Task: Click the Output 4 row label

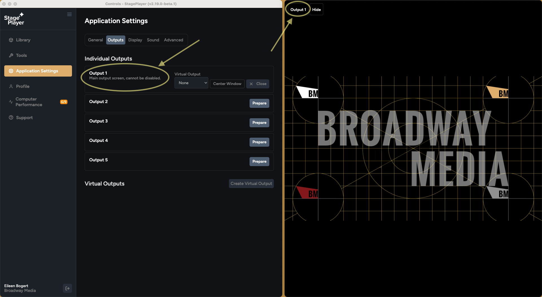Action: 99,140
